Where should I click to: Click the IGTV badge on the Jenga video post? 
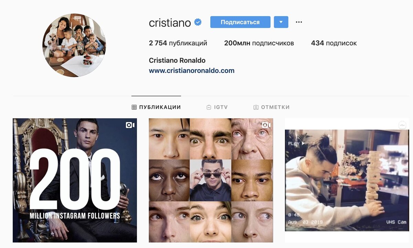(x=403, y=125)
